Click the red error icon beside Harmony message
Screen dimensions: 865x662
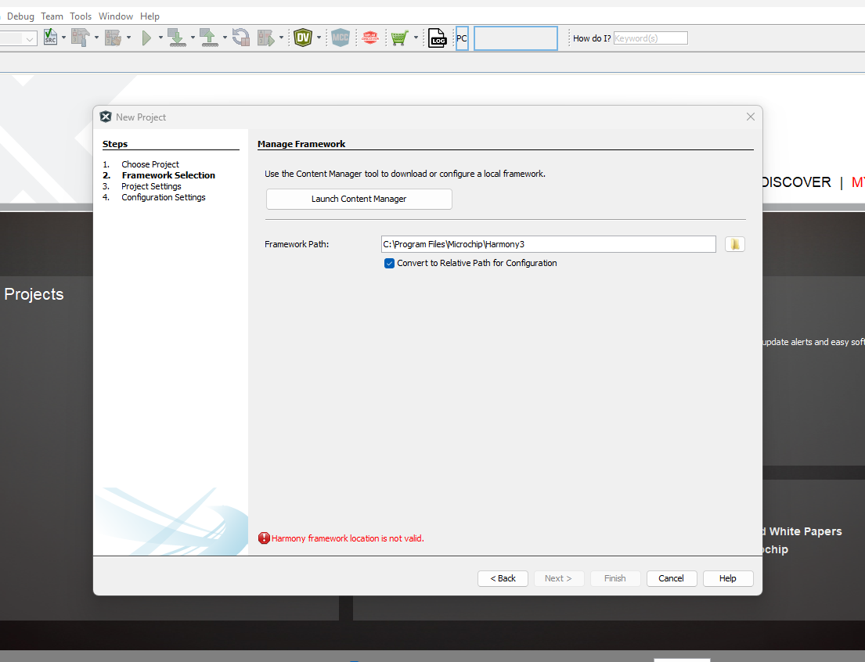pyautogui.click(x=265, y=538)
